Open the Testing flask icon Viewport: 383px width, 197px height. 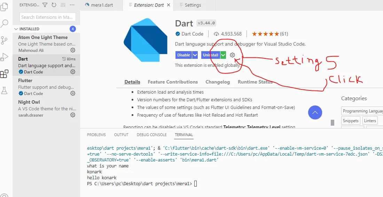(4, 90)
